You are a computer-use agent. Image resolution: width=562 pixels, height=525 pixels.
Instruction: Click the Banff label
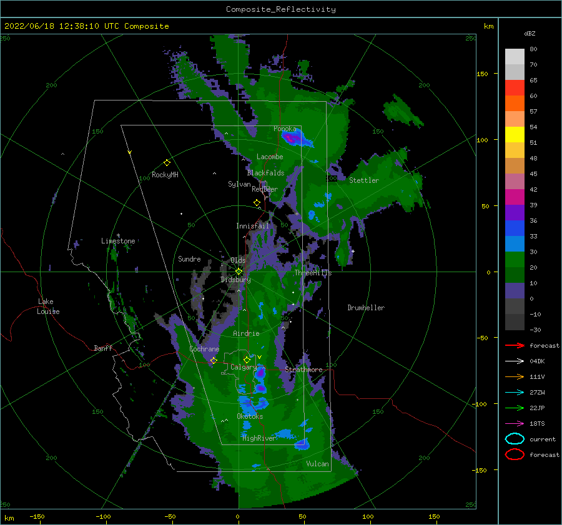[x=103, y=348]
